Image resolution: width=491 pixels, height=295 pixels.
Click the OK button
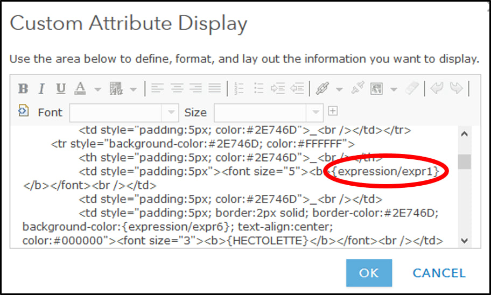click(369, 273)
